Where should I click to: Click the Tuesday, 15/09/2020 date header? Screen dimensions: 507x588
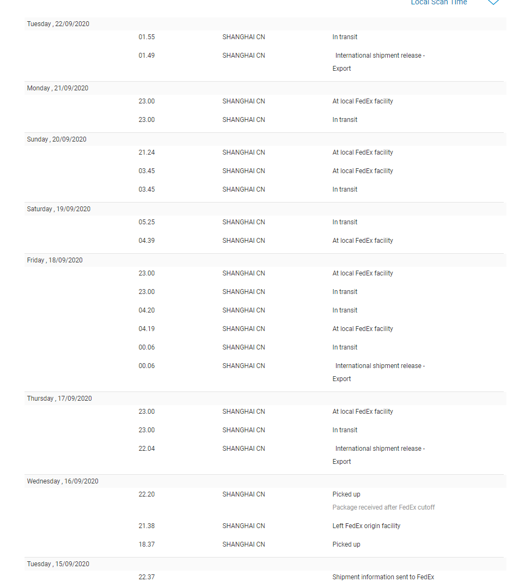pyautogui.click(x=58, y=564)
